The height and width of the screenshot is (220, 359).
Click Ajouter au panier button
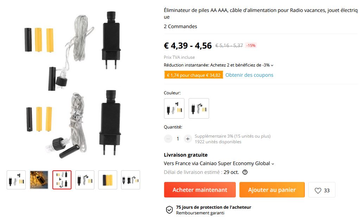[272, 190]
